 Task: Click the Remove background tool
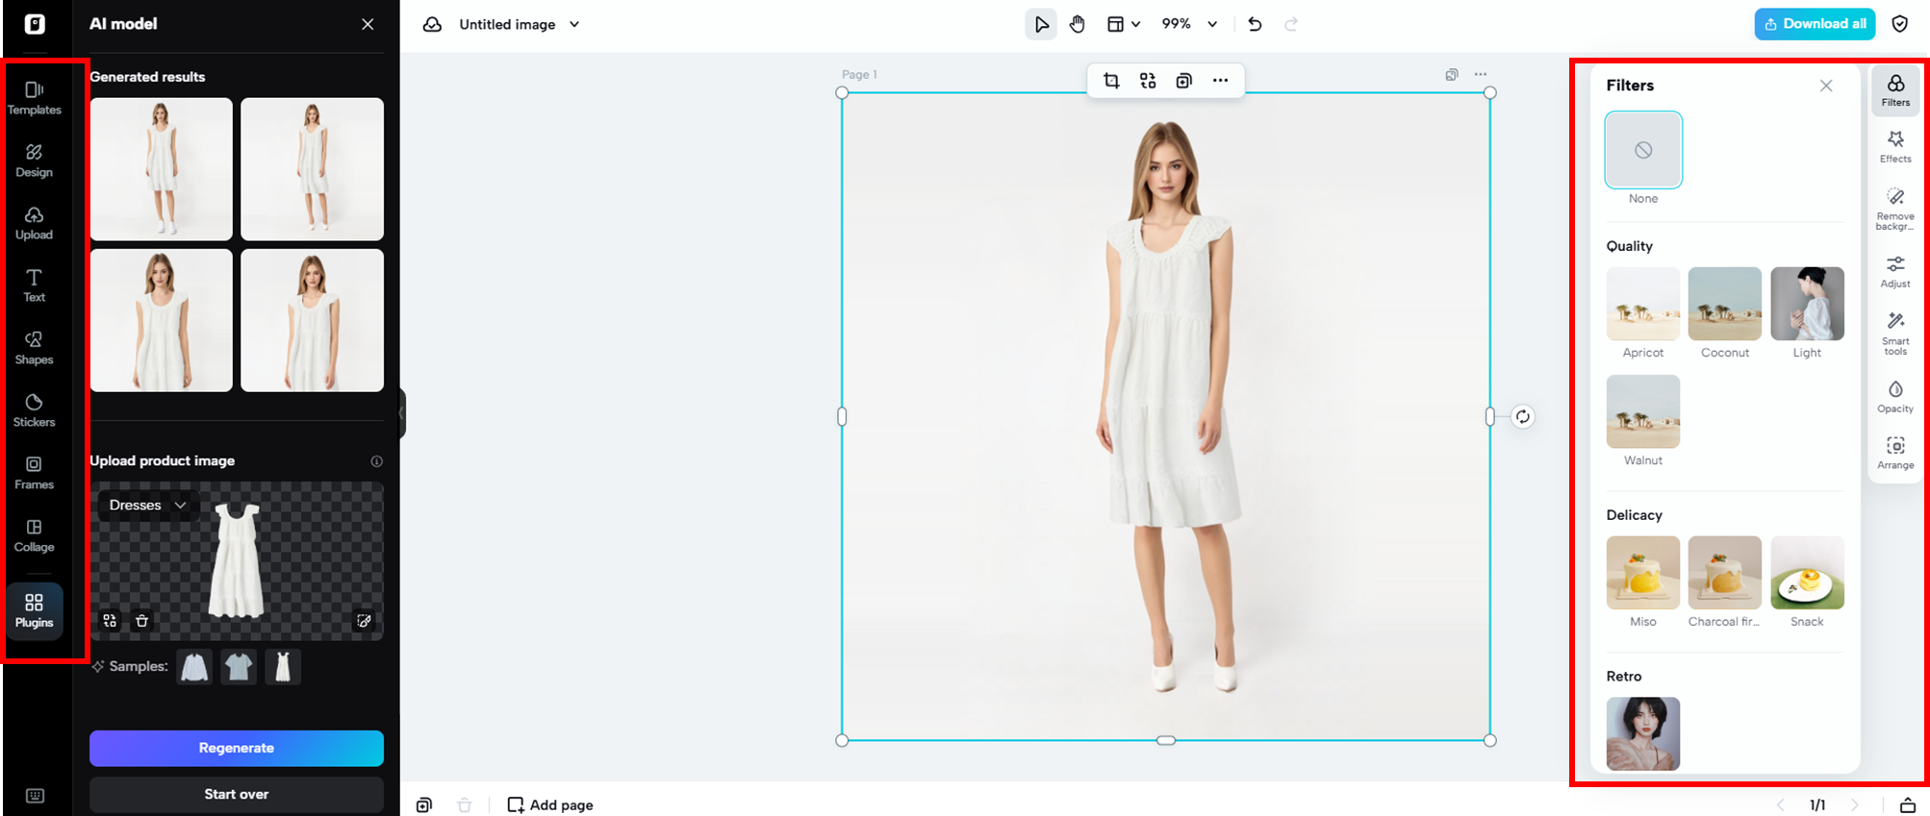(1894, 208)
